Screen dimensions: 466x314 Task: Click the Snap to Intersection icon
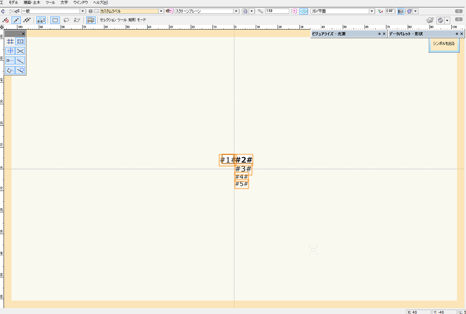20,51
